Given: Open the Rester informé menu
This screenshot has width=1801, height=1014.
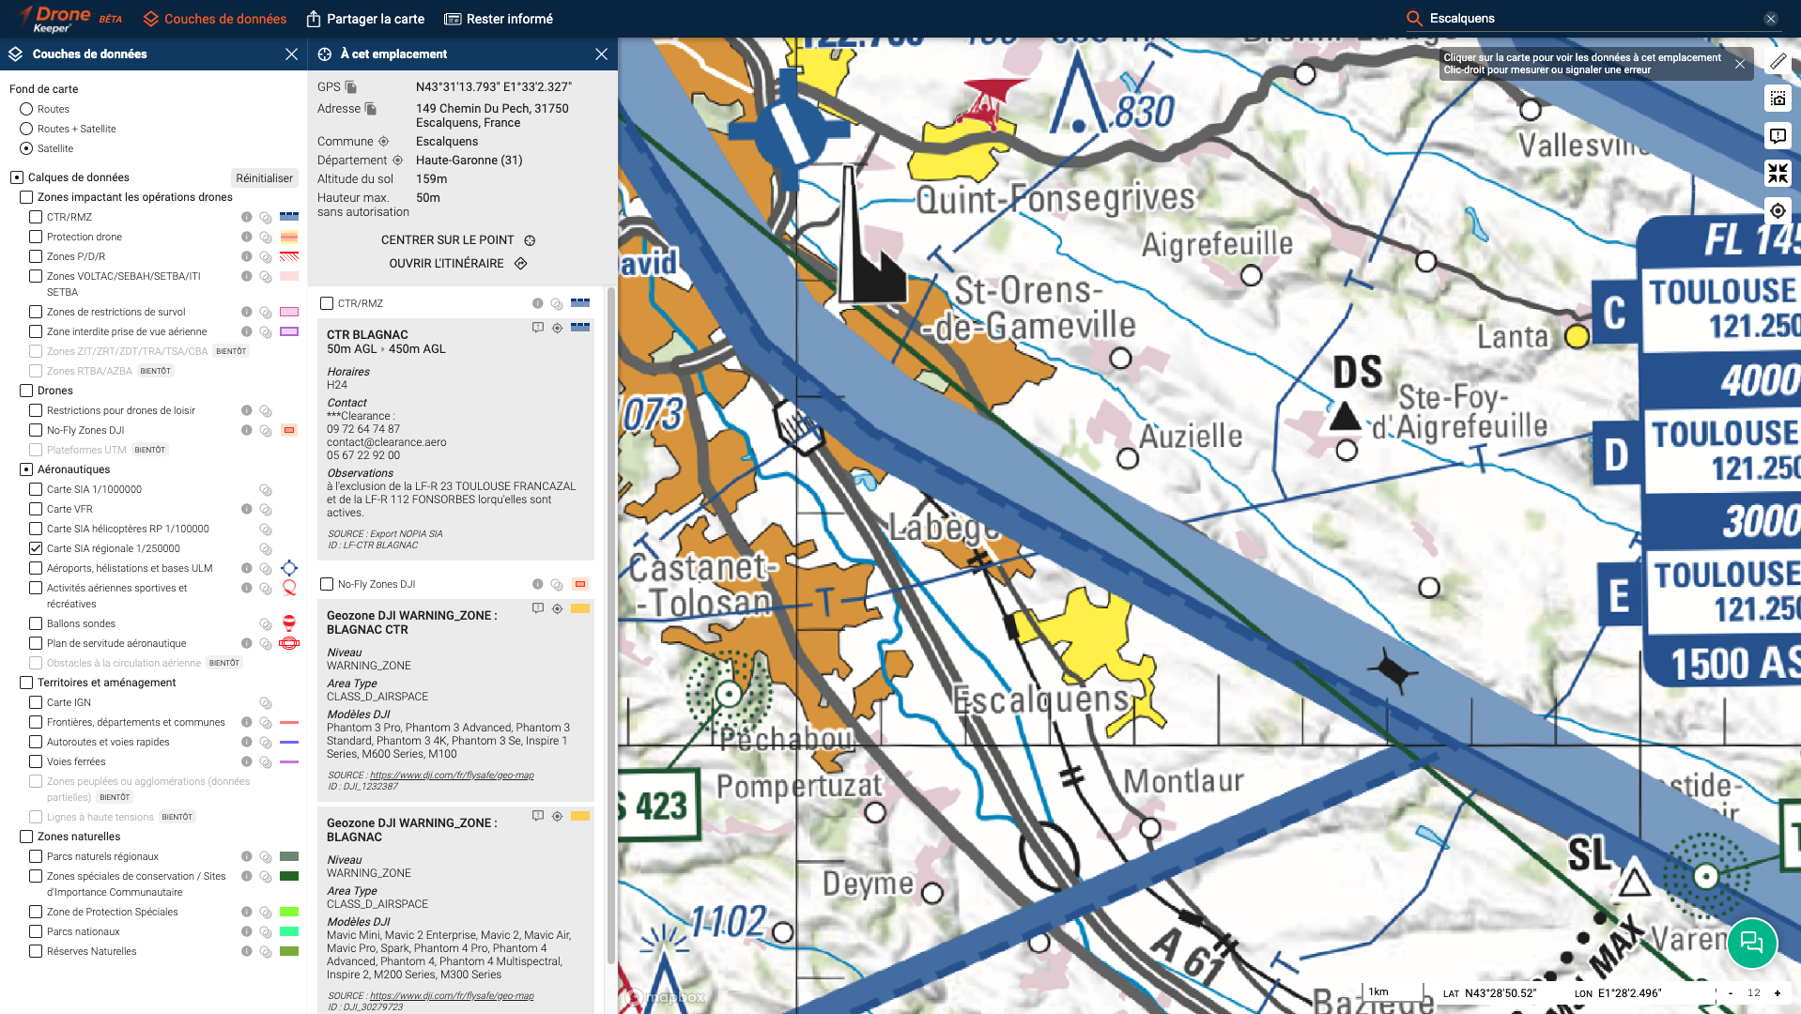Looking at the screenshot, I should (499, 19).
